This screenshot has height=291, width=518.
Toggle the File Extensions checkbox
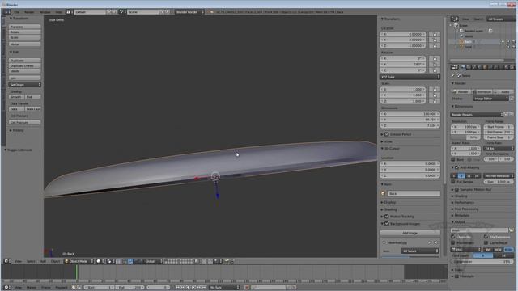click(486, 237)
